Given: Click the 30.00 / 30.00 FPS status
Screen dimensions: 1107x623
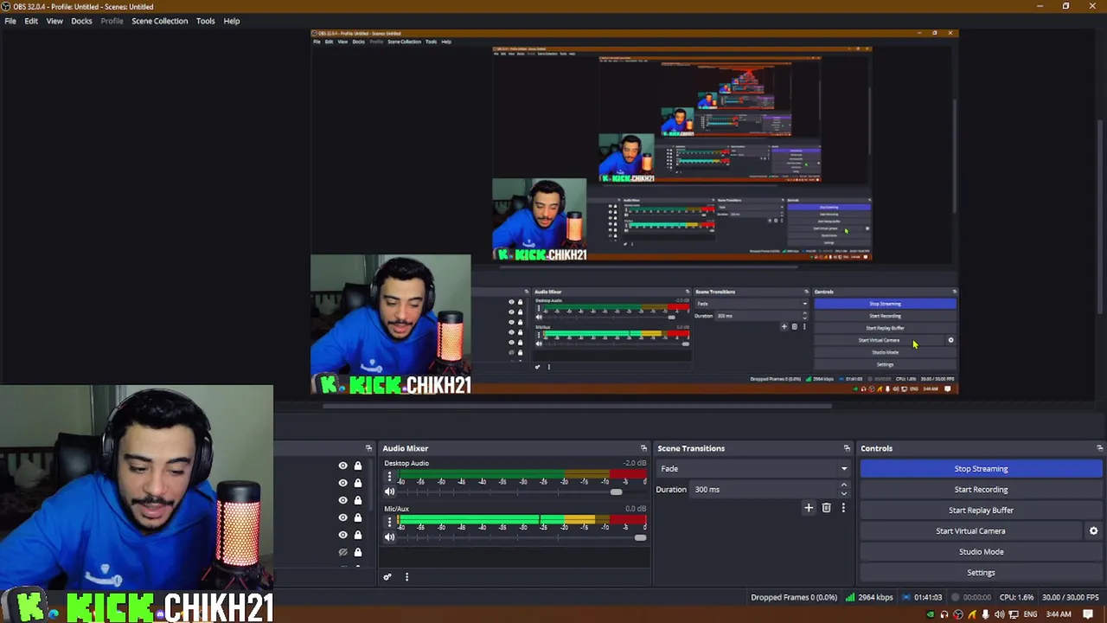Looking at the screenshot, I should point(1071,597).
